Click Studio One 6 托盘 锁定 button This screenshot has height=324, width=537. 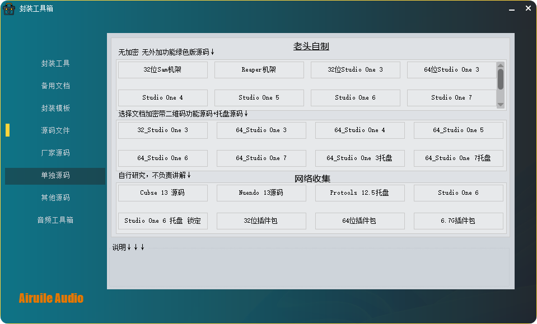click(x=163, y=221)
